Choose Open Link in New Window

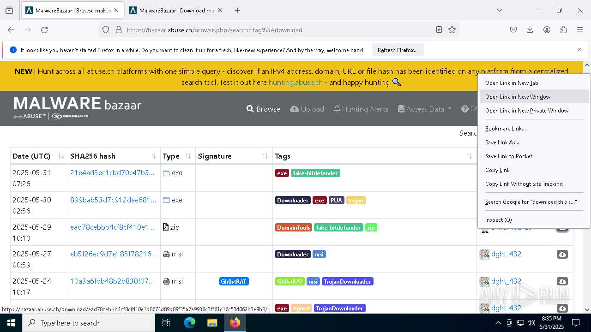(x=534, y=97)
